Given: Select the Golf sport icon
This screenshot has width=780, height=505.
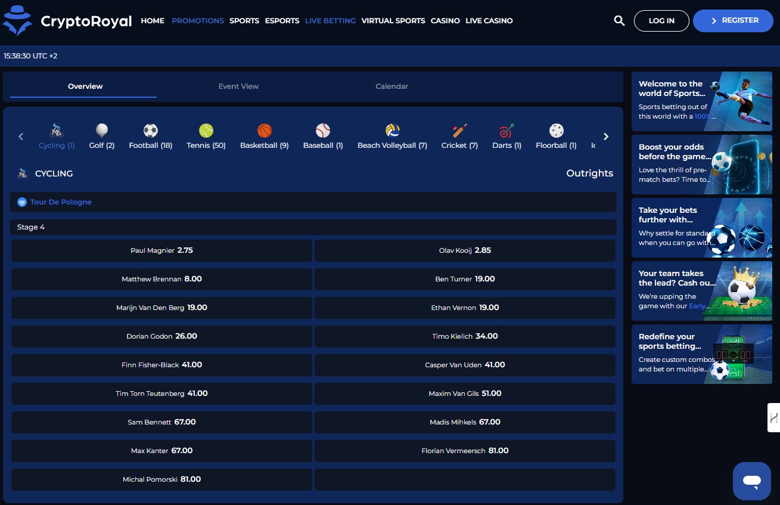Looking at the screenshot, I should click(x=102, y=131).
